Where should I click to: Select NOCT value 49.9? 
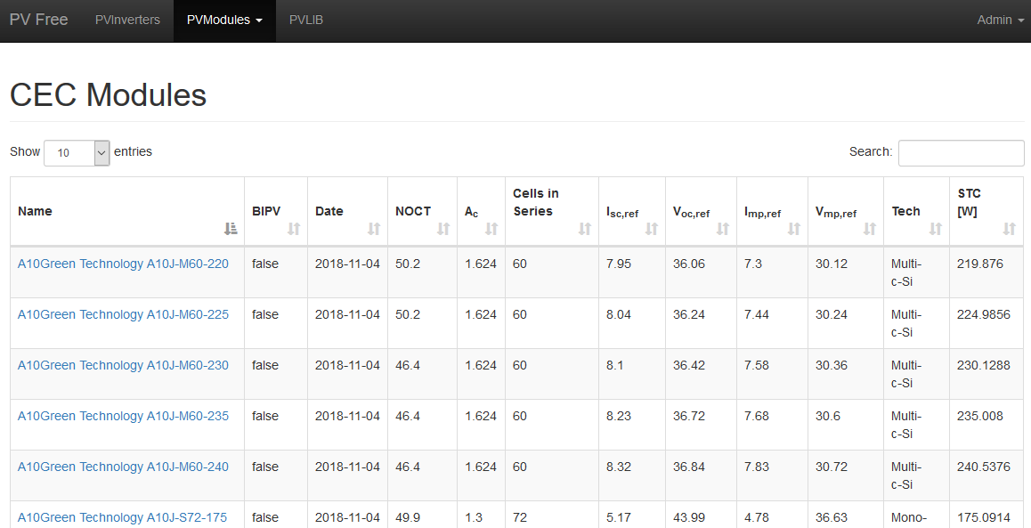407,517
